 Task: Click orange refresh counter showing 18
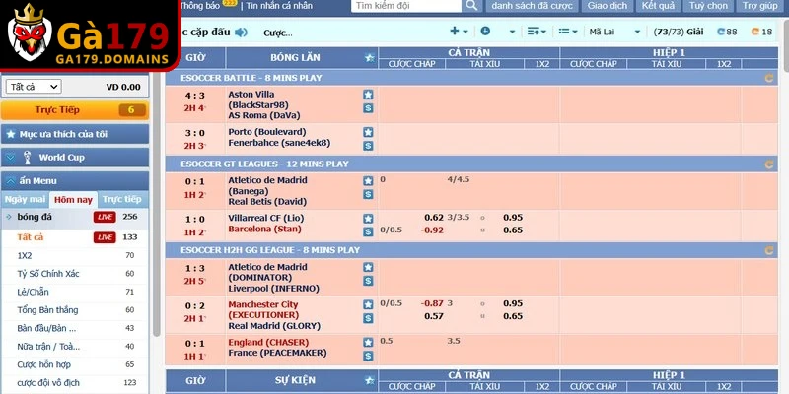click(761, 32)
